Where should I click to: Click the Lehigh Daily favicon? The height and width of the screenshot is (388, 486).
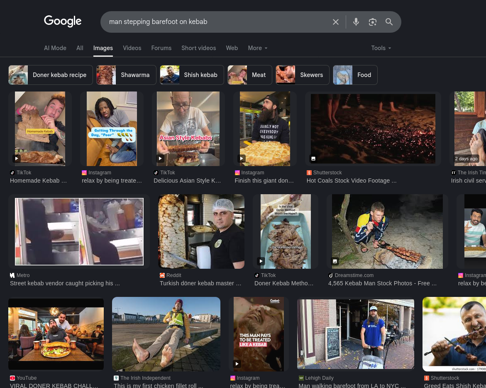(301, 378)
